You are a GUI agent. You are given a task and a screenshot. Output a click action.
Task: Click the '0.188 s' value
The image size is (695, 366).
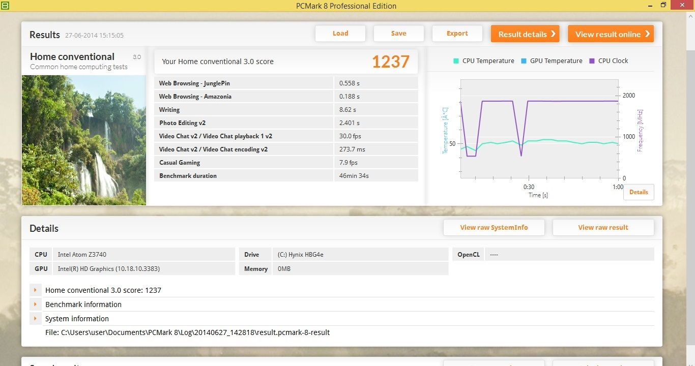350,97
